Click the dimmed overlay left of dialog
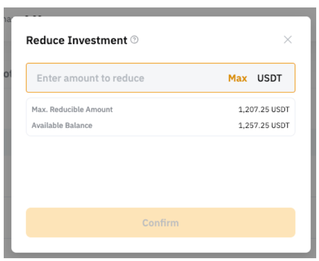Viewport: 319px width, 261px height. (x=6, y=140)
